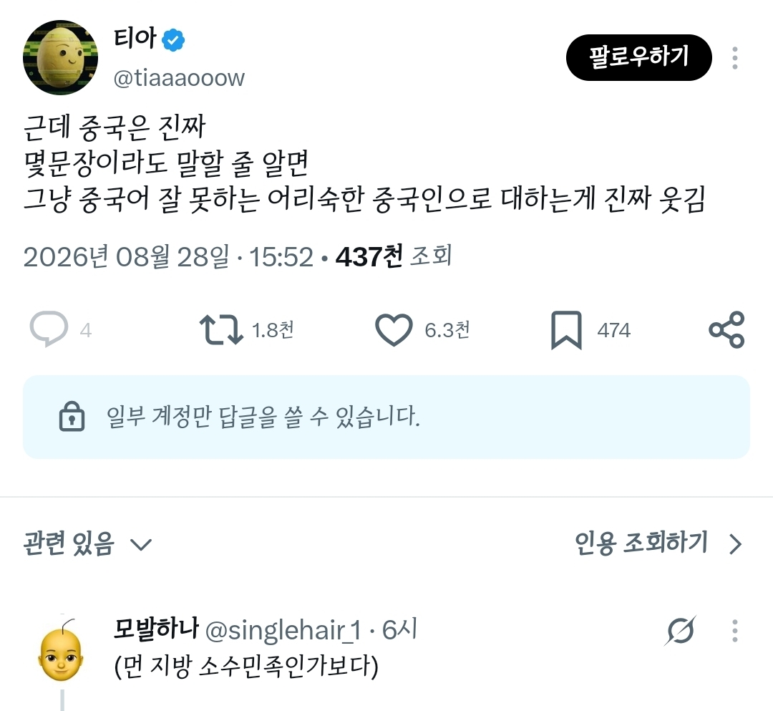Click the chevron beside 관련 있음
Screen dimensions: 773x711
pos(140,545)
